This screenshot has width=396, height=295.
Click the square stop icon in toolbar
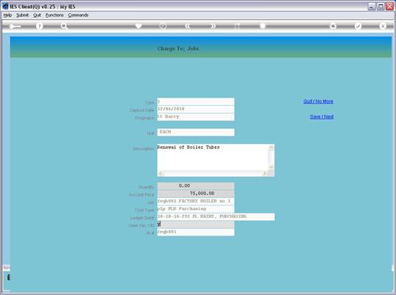click(263, 26)
